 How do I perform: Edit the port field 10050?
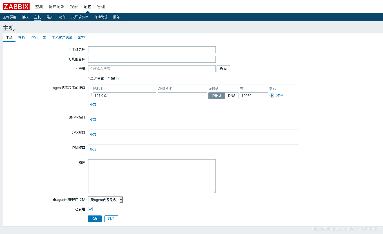coord(254,96)
